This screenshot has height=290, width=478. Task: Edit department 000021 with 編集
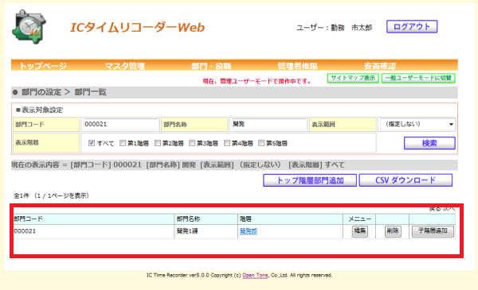click(x=360, y=231)
